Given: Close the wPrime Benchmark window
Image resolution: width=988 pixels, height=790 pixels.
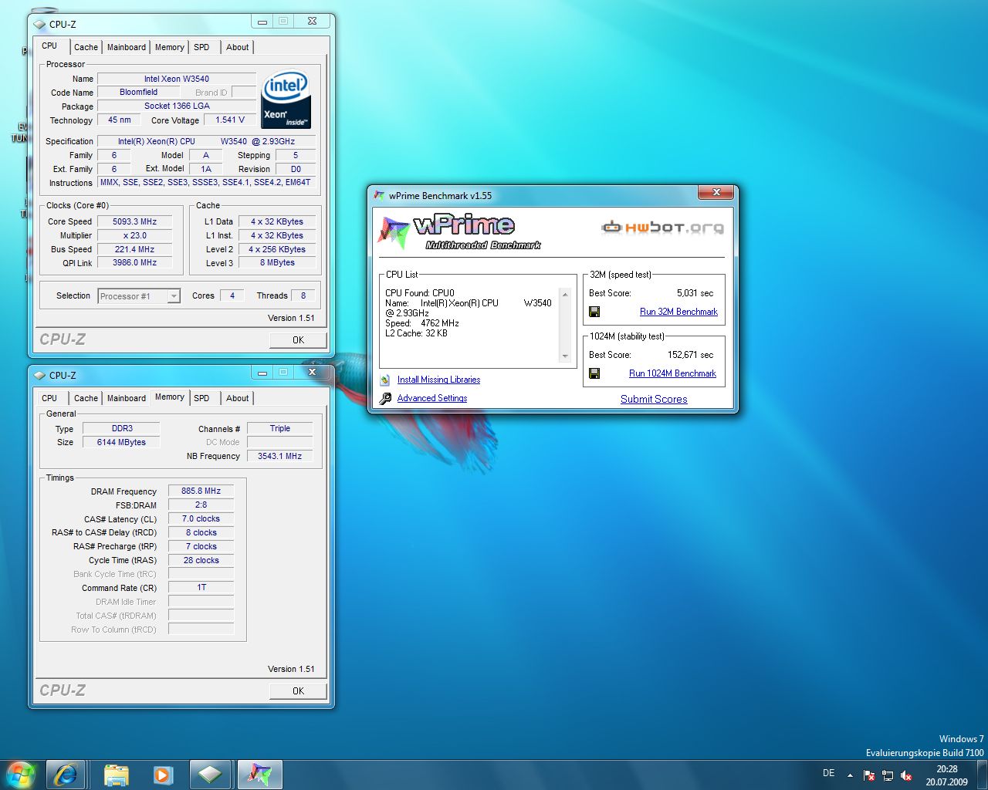Looking at the screenshot, I should (716, 192).
